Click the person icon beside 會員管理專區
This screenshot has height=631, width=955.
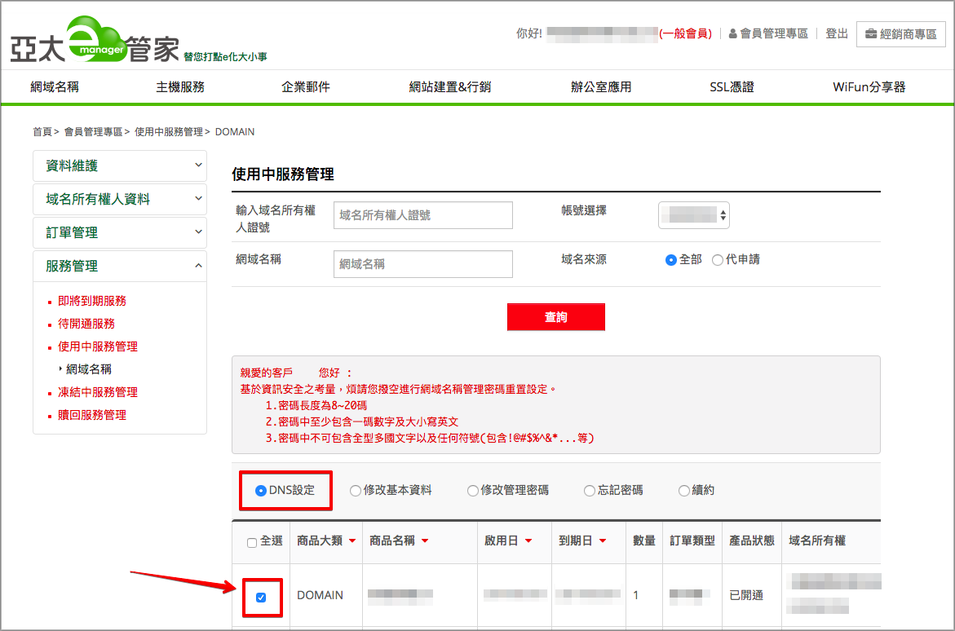coord(732,34)
